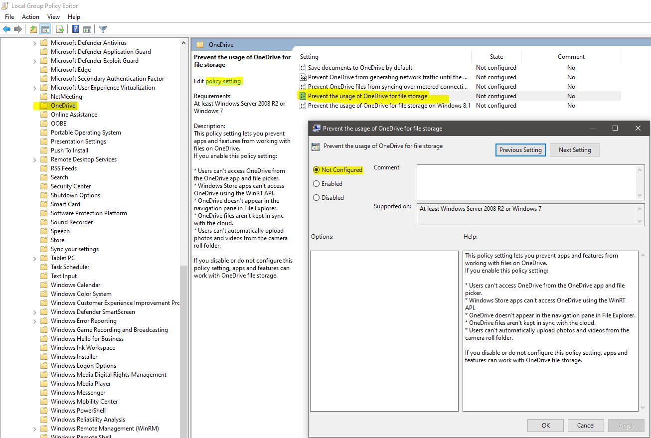Click folder icon beside Search
Image resolution: width=651 pixels, height=438 pixels.
(44, 177)
